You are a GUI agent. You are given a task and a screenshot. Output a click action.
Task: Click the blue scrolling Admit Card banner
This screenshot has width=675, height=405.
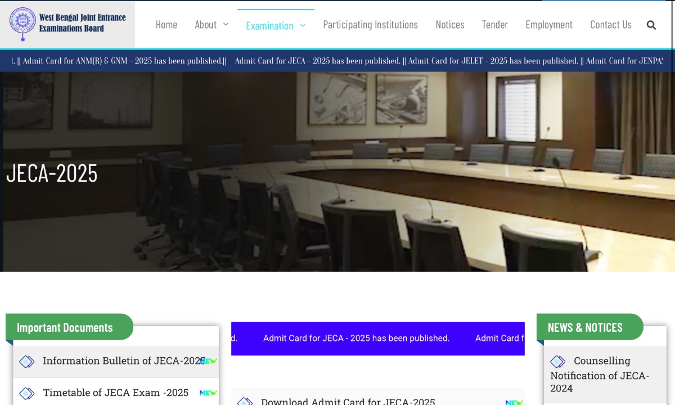[377, 339]
